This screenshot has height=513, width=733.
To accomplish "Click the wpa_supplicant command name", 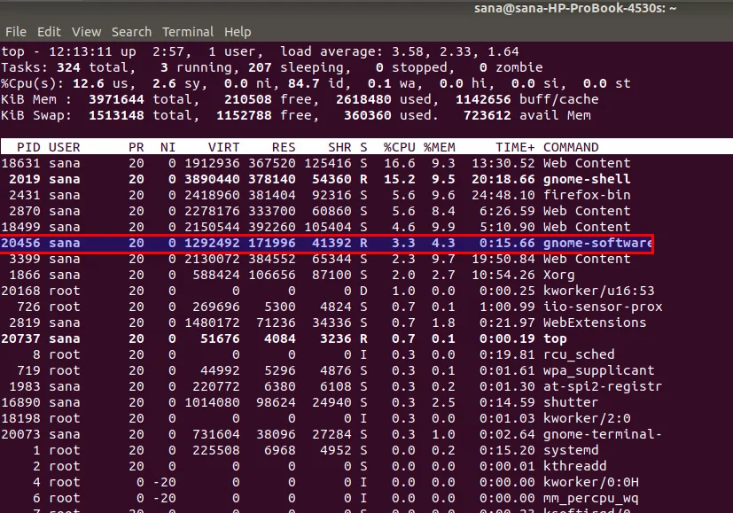I will click(599, 370).
